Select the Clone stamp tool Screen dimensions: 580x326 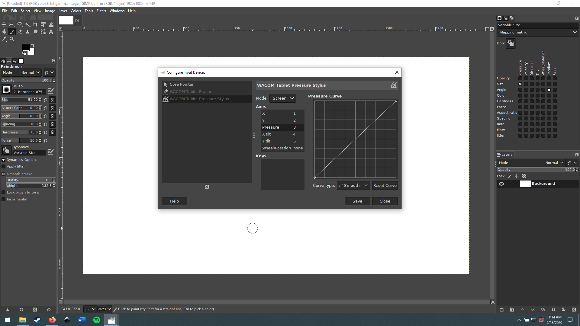(27, 32)
